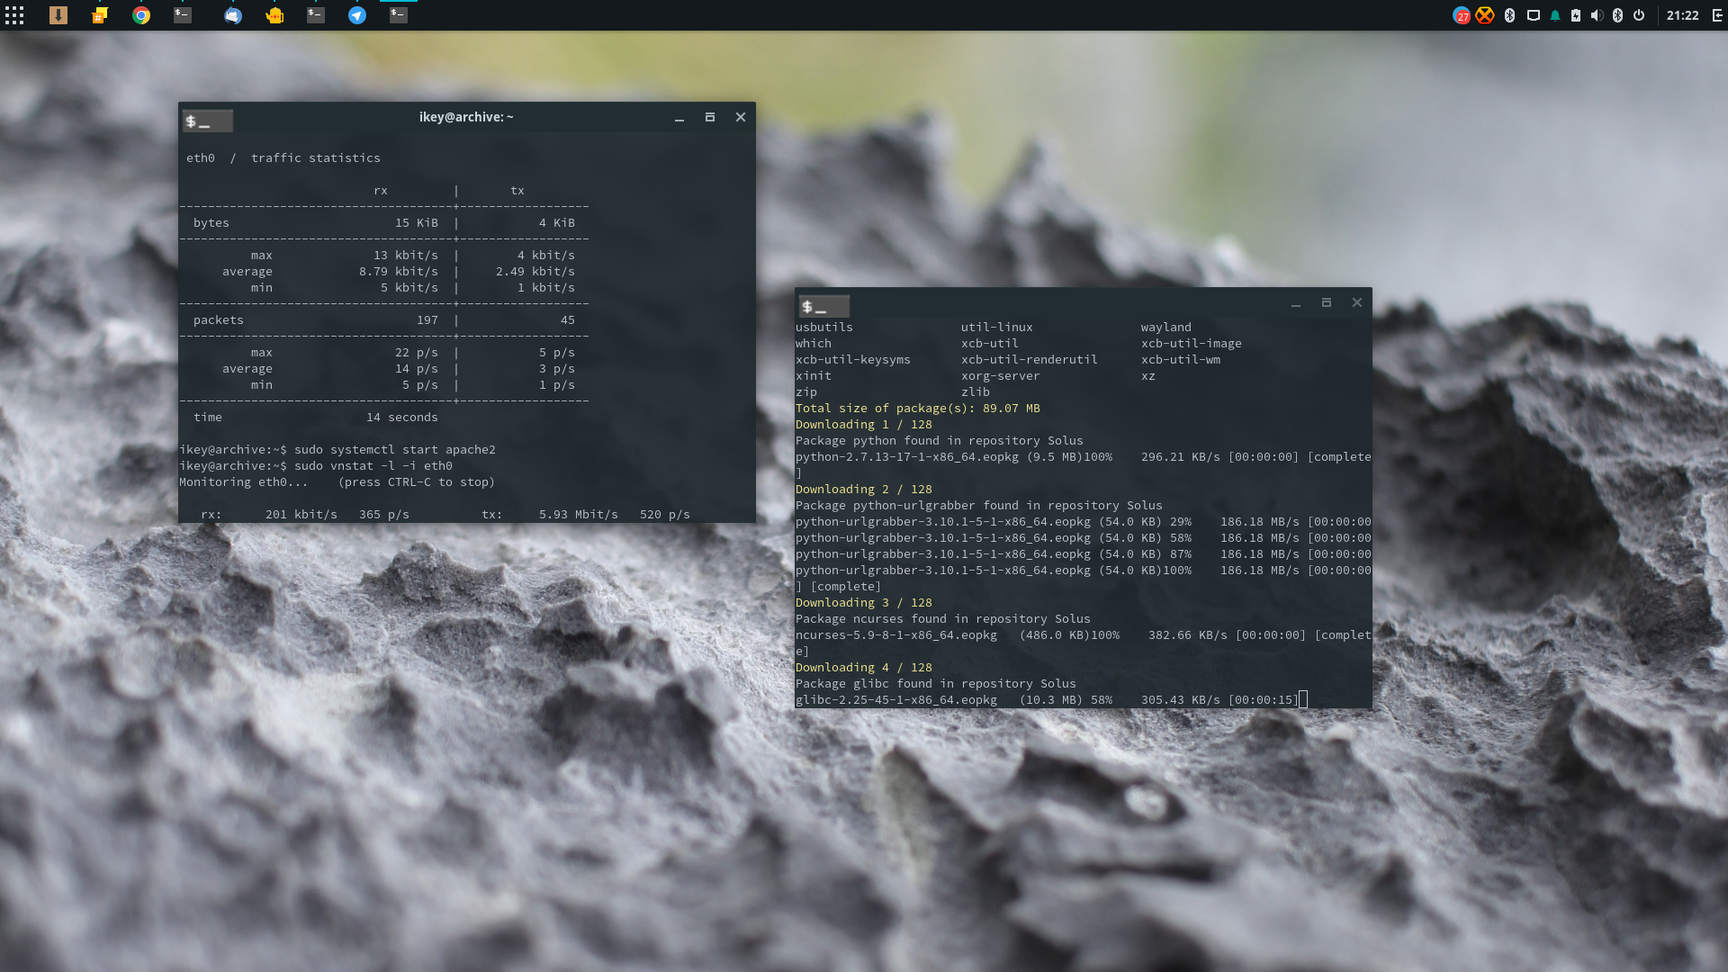Click 'sudo systemctl start apache2' command line
The width and height of the screenshot is (1728, 972).
[x=395, y=450]
